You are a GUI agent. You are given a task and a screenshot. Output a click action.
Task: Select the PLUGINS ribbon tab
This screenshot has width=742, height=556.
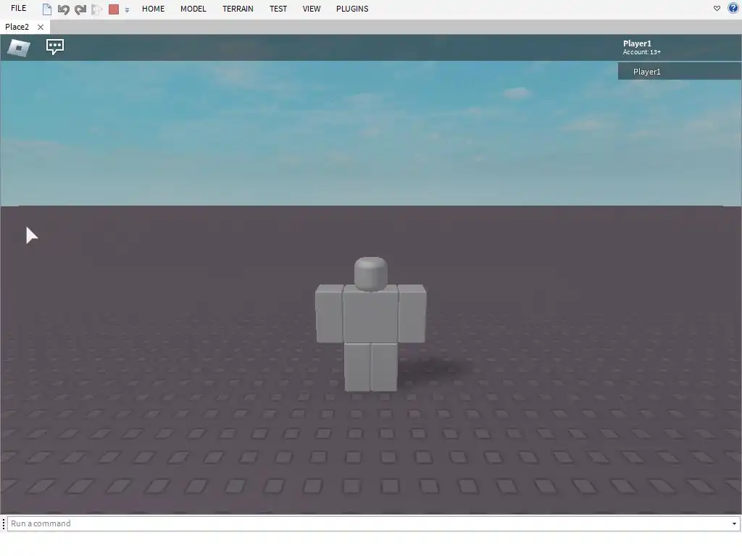[352, 9]
